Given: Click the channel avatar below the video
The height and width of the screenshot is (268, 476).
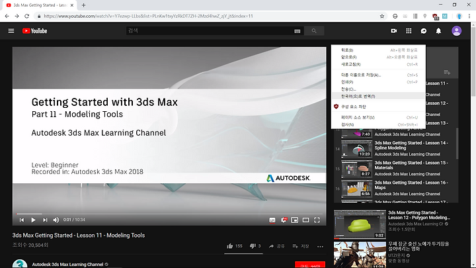Looking at the screenshot, I should [20, 264].
